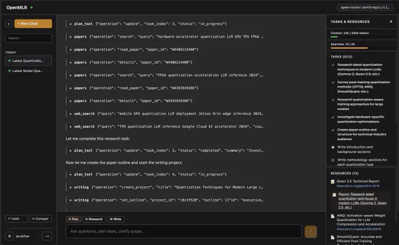Click the OpenMLR logo title
This screenshot has height=245, width=399.
click(17, 8)
